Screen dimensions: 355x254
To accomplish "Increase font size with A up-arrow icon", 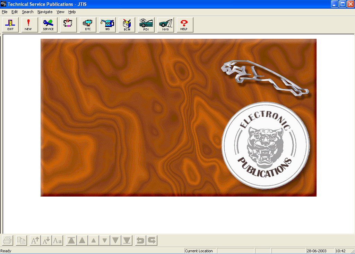I will pyautogui.click(x=35, y=241).
